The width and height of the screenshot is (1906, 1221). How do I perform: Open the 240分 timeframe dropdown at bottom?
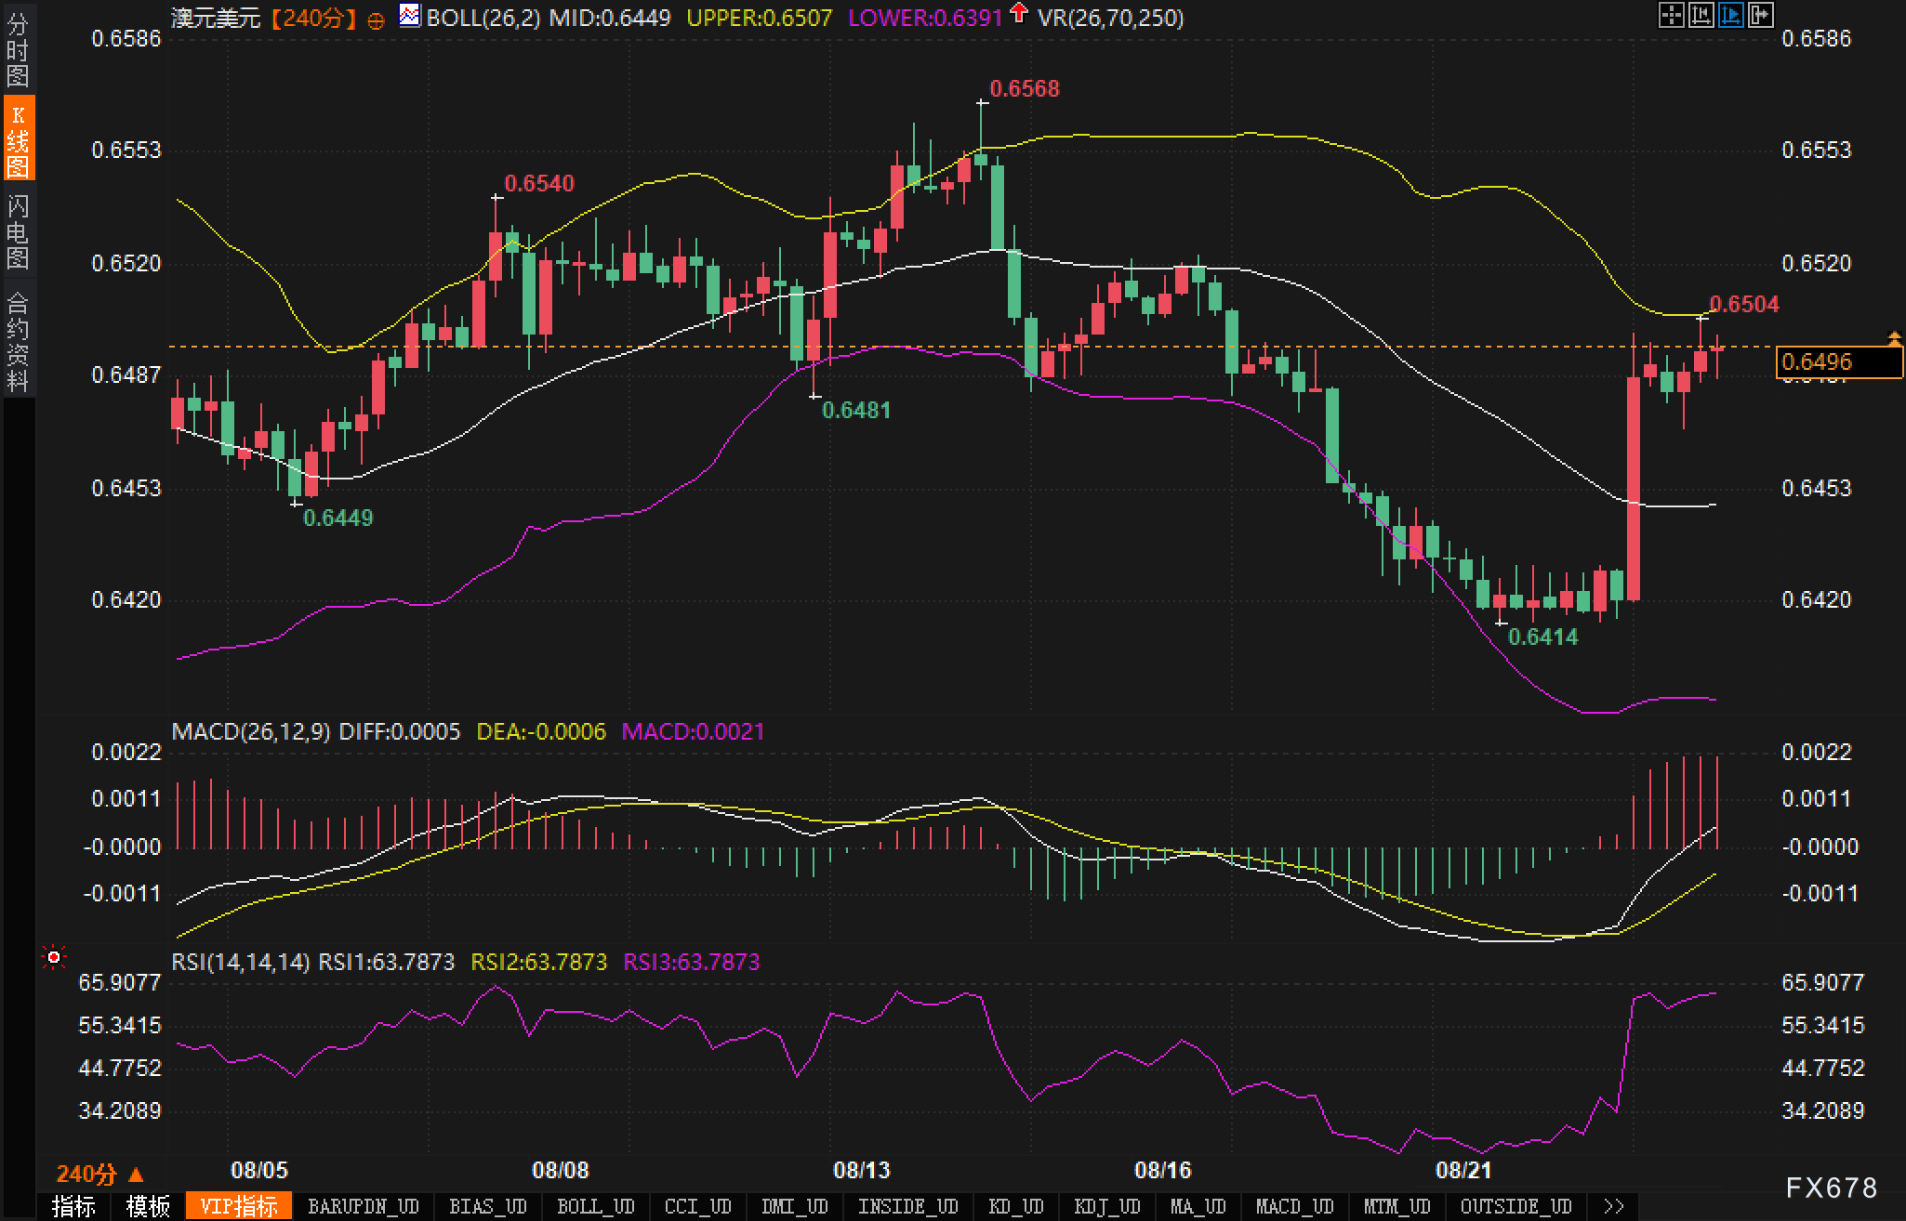pos(99,1174)
